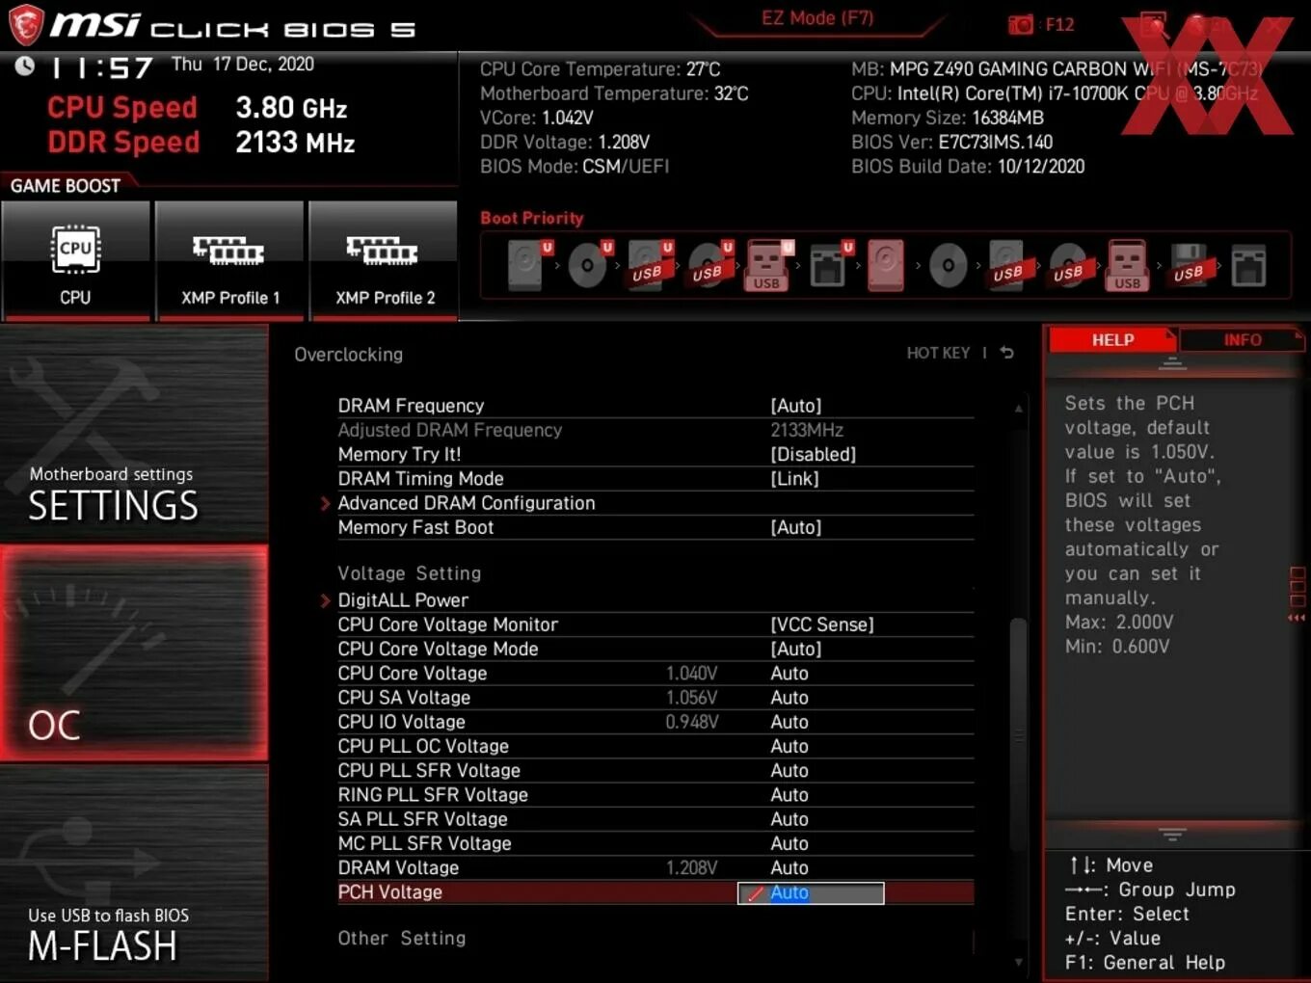The width and height of the screenshot is (1311, 983).
Task: Enable XMP Profile 2
Action: pos(384,261)
